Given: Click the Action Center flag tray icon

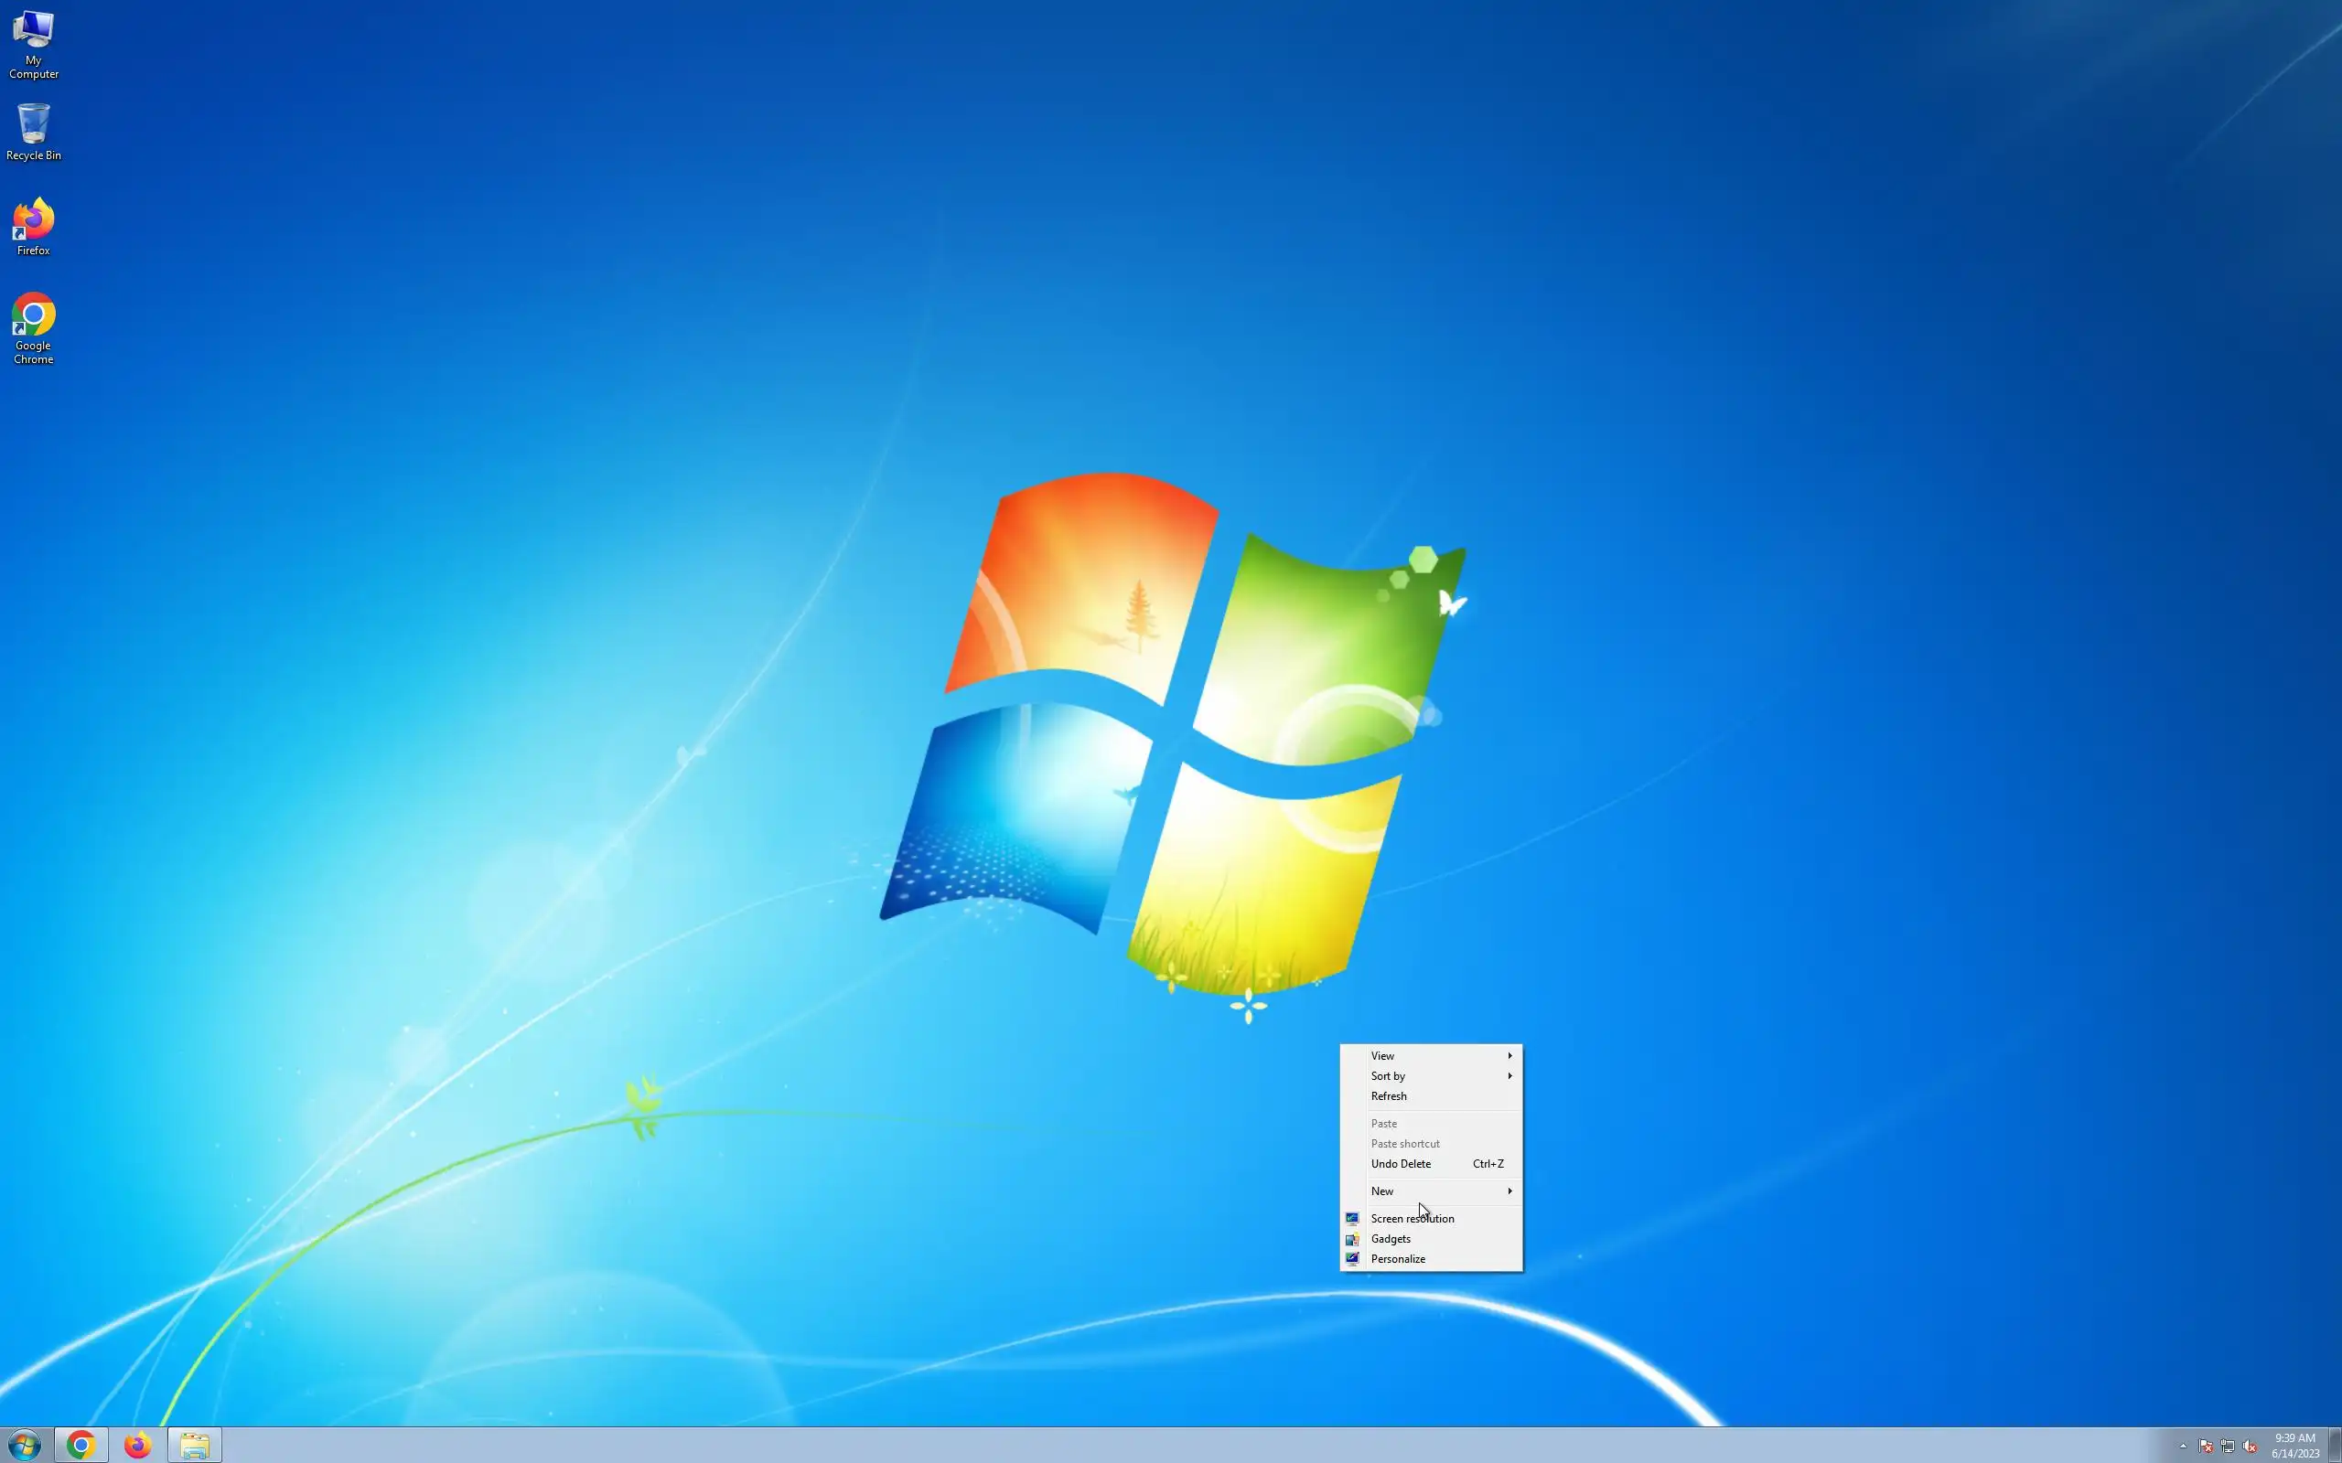Looking at the screenshot, I should 2206,1447.
